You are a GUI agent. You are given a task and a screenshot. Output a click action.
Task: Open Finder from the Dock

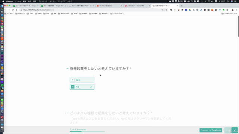(2, 6)
